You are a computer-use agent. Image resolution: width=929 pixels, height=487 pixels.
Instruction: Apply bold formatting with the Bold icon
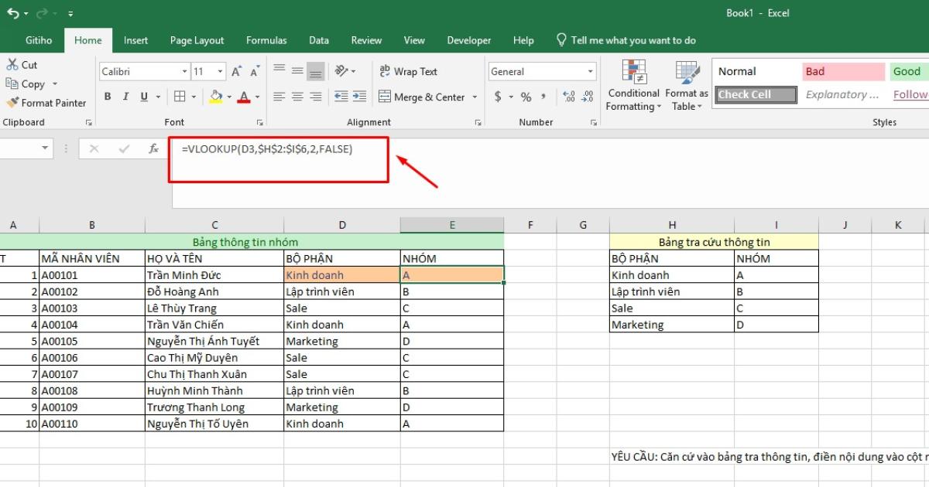tap(108, 97)
